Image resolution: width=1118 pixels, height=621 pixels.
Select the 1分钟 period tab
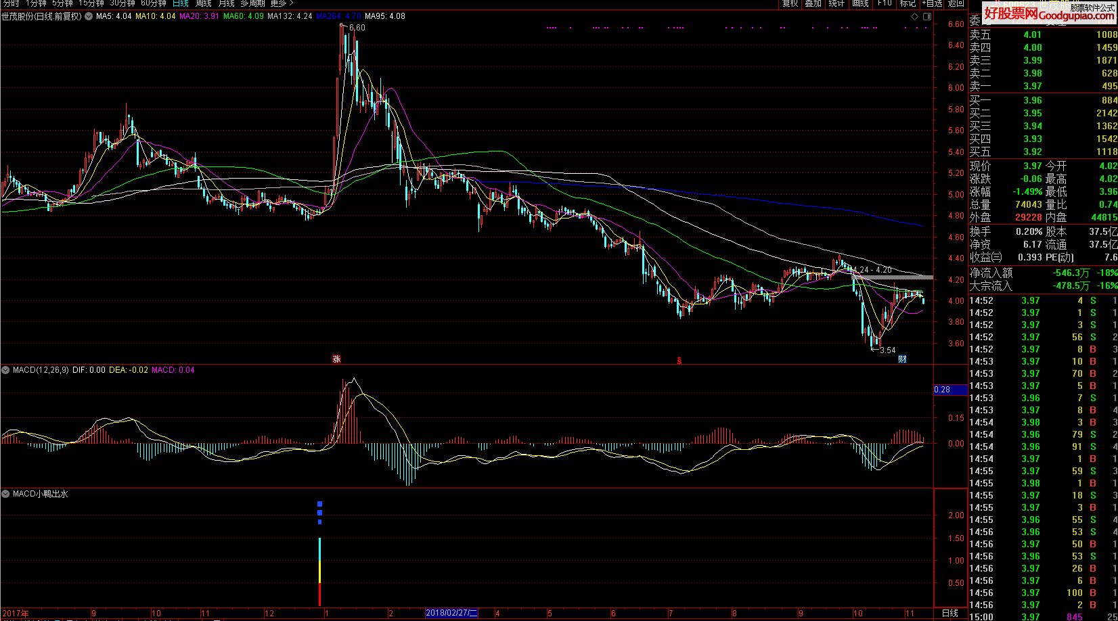[36, 3]
